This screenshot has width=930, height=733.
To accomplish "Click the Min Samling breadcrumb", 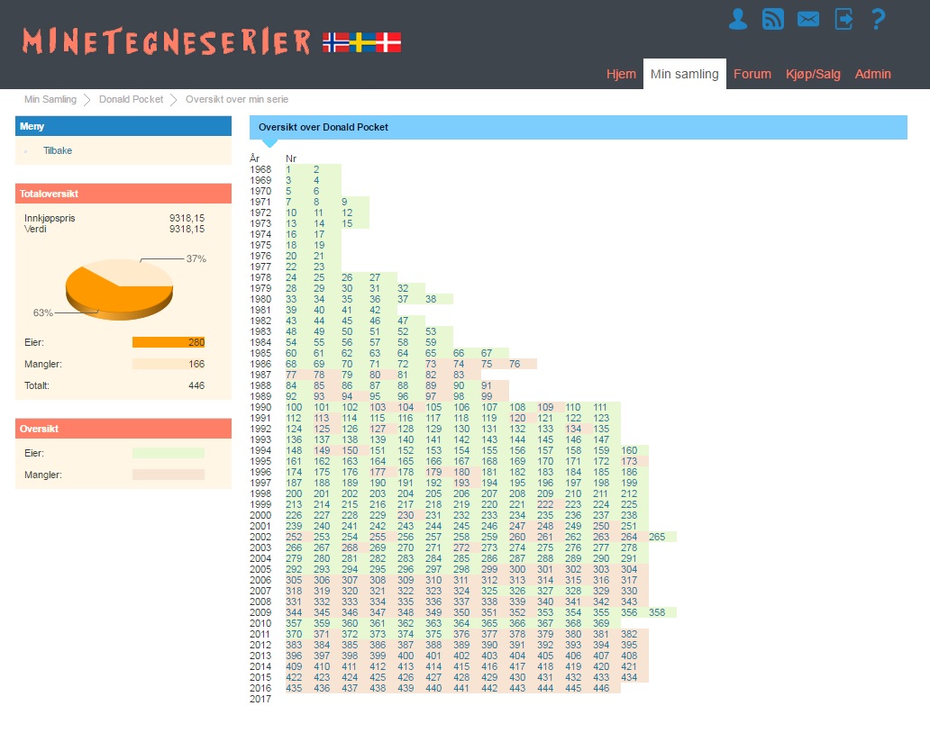I will pos(50,100).
